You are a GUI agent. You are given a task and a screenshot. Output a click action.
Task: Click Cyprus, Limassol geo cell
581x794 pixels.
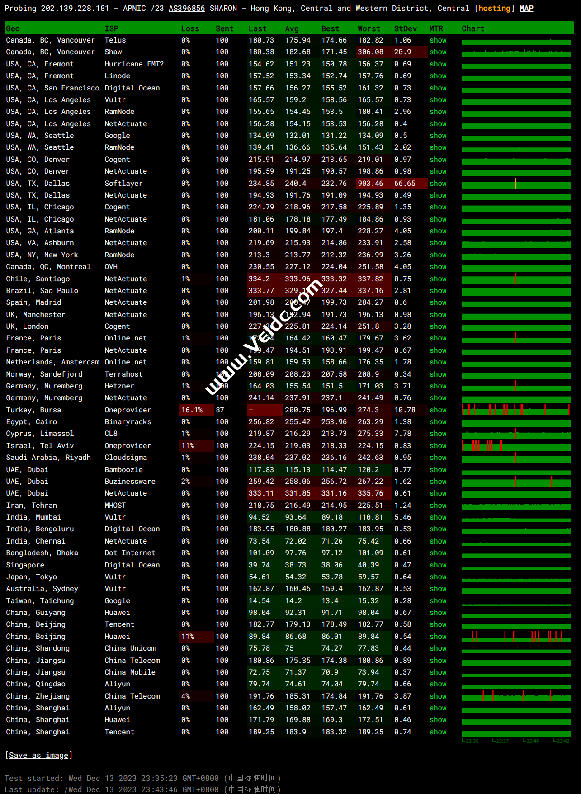tap(40, 434)
